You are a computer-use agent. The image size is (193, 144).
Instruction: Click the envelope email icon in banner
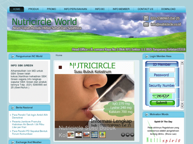[146, 25]
